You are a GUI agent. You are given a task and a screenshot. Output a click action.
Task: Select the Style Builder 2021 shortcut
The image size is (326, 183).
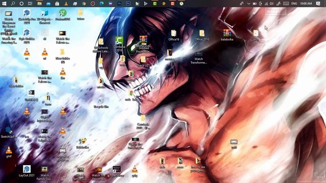click(27, 36)
